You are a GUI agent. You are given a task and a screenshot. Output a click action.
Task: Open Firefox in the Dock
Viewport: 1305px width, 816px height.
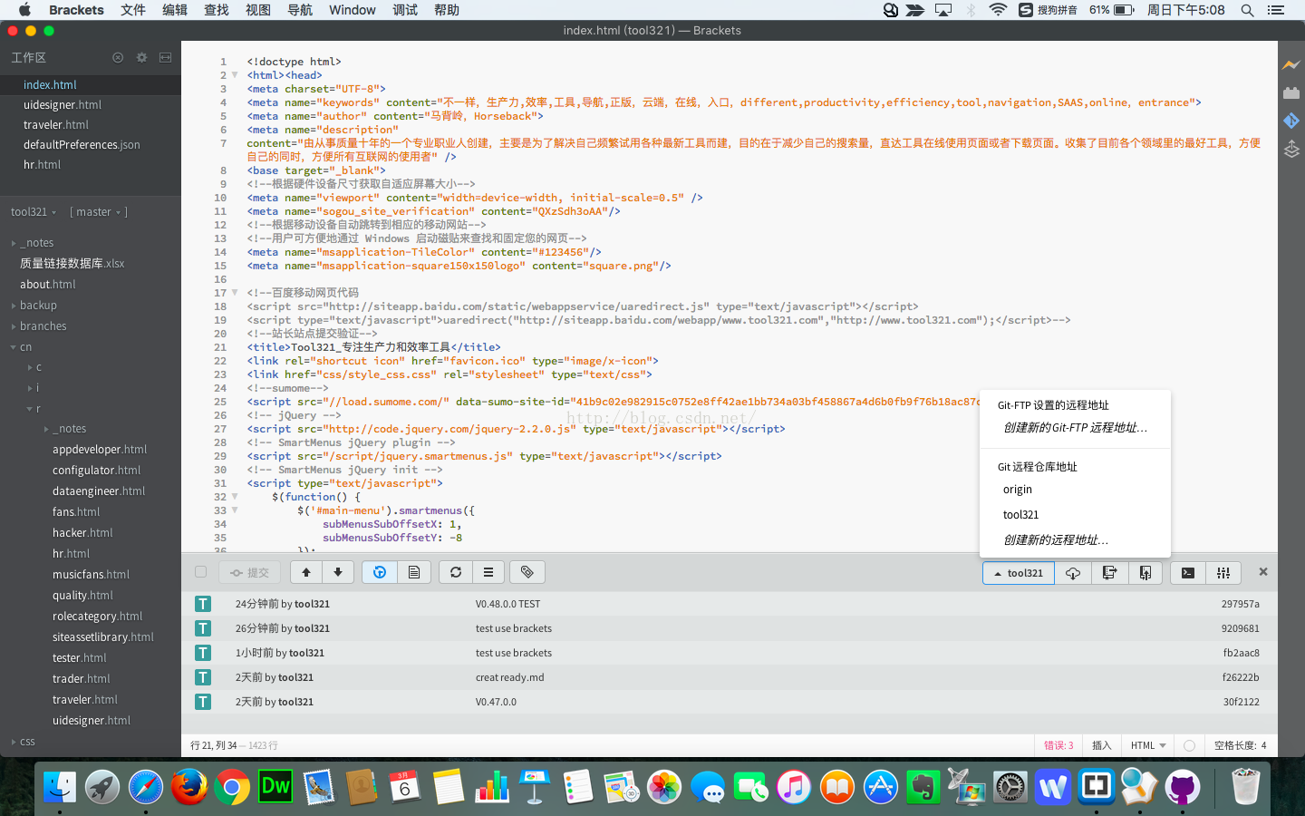pos(188,787)
